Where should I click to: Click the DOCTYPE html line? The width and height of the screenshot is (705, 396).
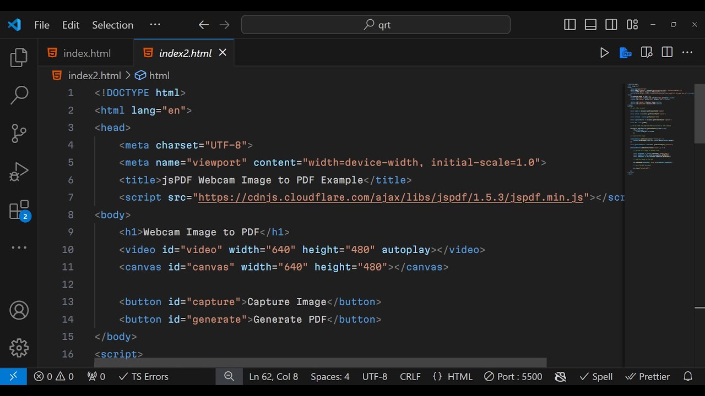(140, 93)
